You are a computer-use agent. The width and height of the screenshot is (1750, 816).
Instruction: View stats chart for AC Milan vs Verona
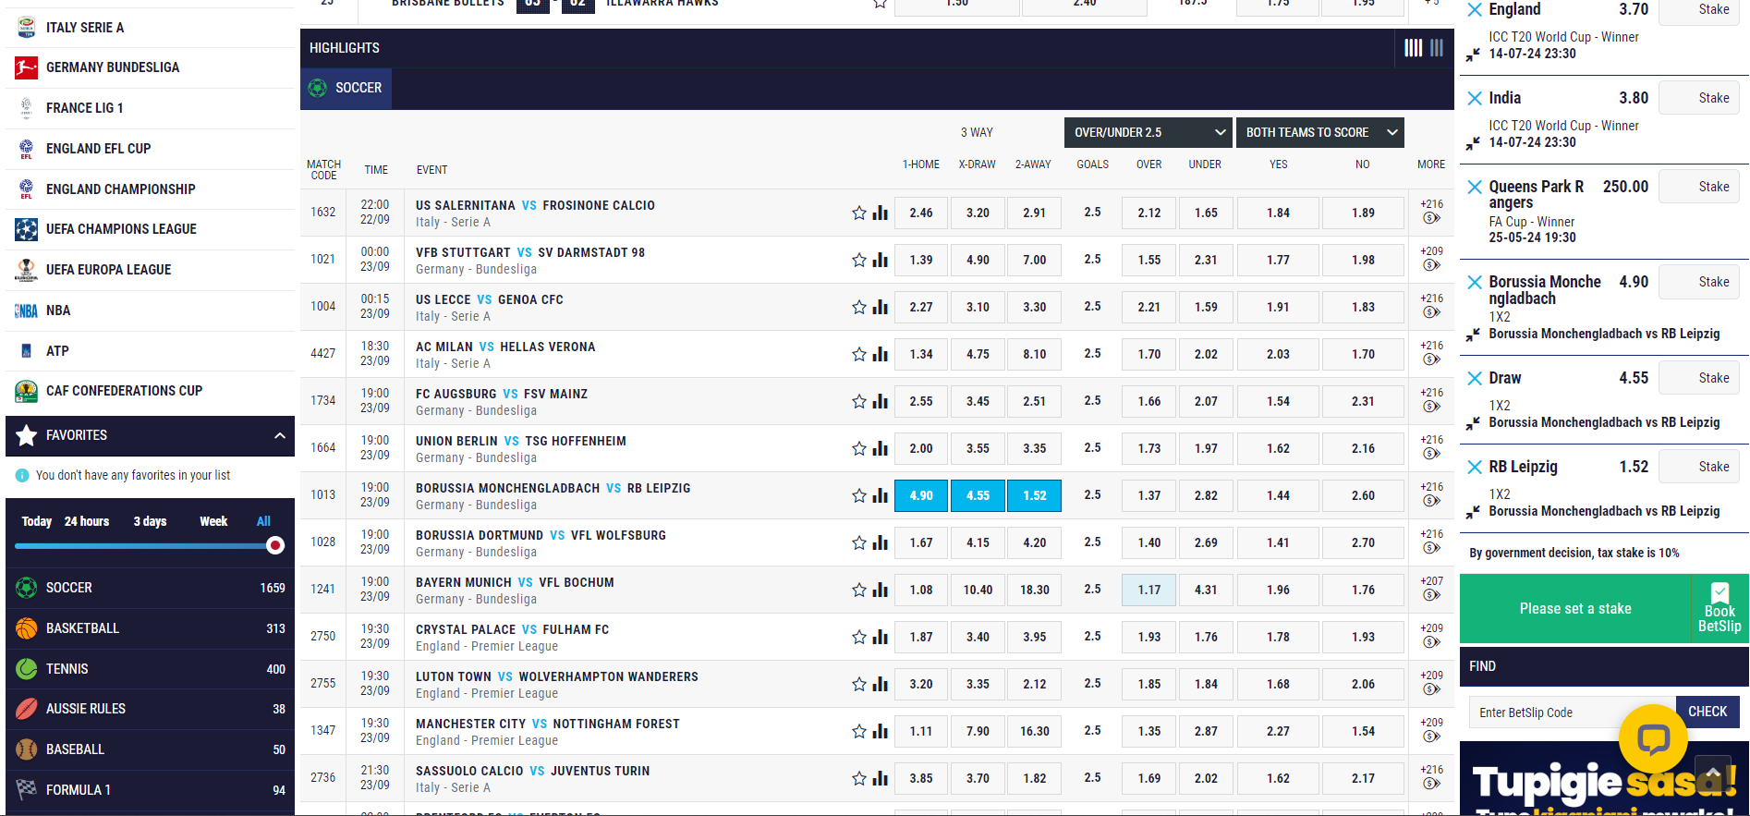[x=881, y=354]
